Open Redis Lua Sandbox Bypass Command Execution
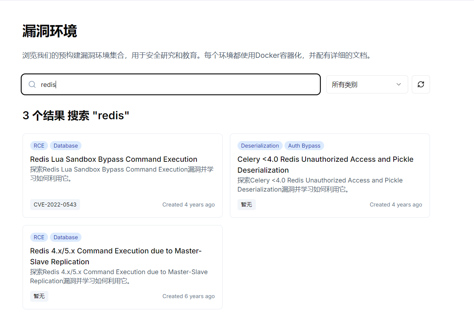Viewport: 474px width, 329px height. point(113,159)
